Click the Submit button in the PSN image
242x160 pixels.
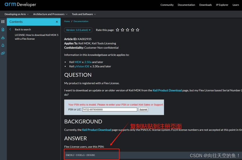(143, 110)
